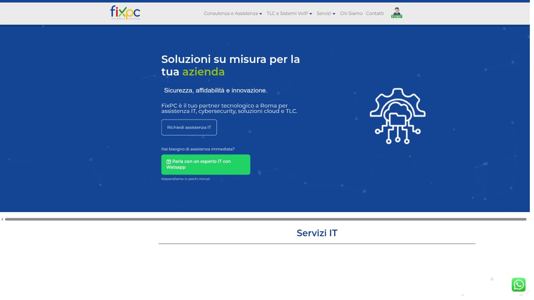
Task: Expand the Servizi dropdown arrow
Action: point(334,14)
